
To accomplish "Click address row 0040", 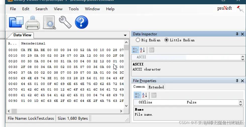I will (x=13, y=73).
